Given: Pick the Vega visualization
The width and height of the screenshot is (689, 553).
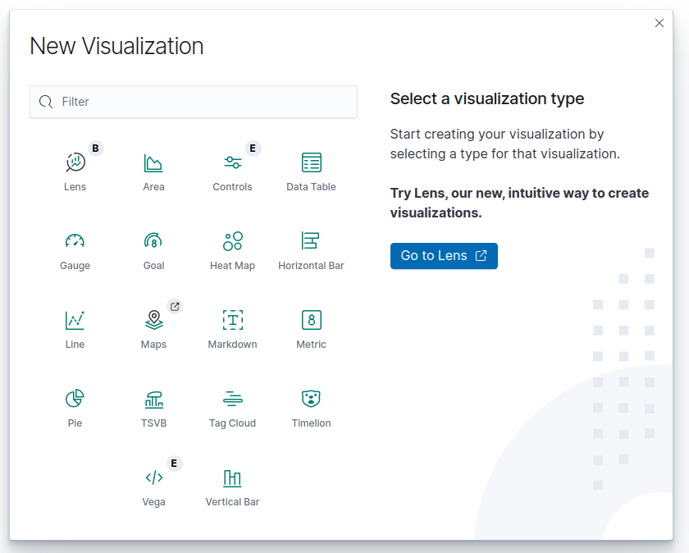Looking at the screenshot, I should [x=153, y=478].
